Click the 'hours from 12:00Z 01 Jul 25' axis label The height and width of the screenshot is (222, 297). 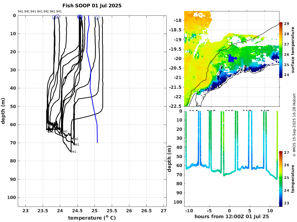tap(232, 217)
